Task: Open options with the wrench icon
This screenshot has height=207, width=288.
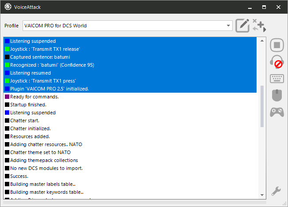Action: [276, 191]
